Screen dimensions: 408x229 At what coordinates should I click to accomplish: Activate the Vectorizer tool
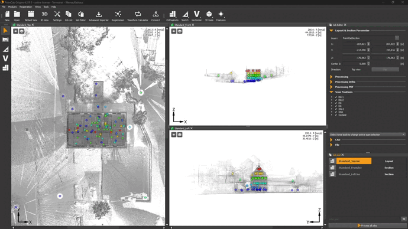point(196,15)
